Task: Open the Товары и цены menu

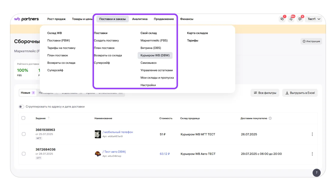Action: tap(82, 19)
